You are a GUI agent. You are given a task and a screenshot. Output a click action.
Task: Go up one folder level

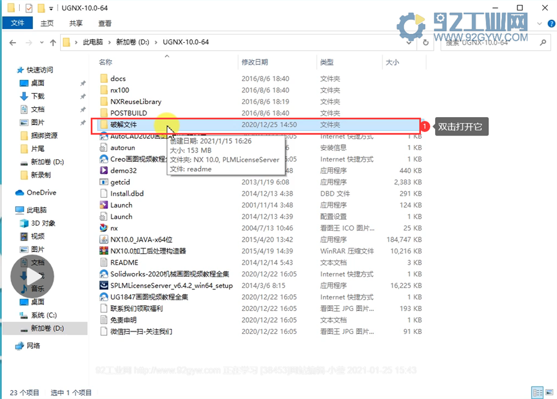[53, 43]
